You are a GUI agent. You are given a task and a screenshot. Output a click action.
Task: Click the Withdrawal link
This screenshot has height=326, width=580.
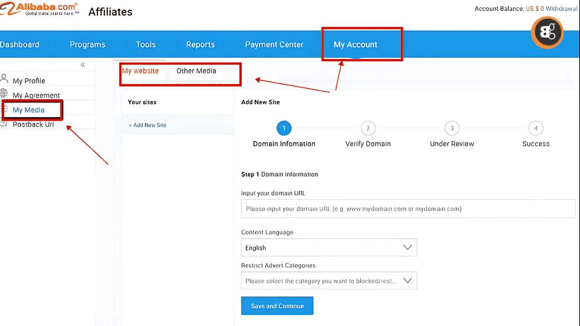[x=562, y=9]
